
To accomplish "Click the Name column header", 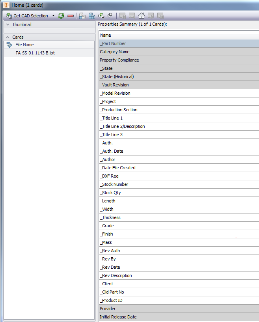I will click(x=179, y=35).
